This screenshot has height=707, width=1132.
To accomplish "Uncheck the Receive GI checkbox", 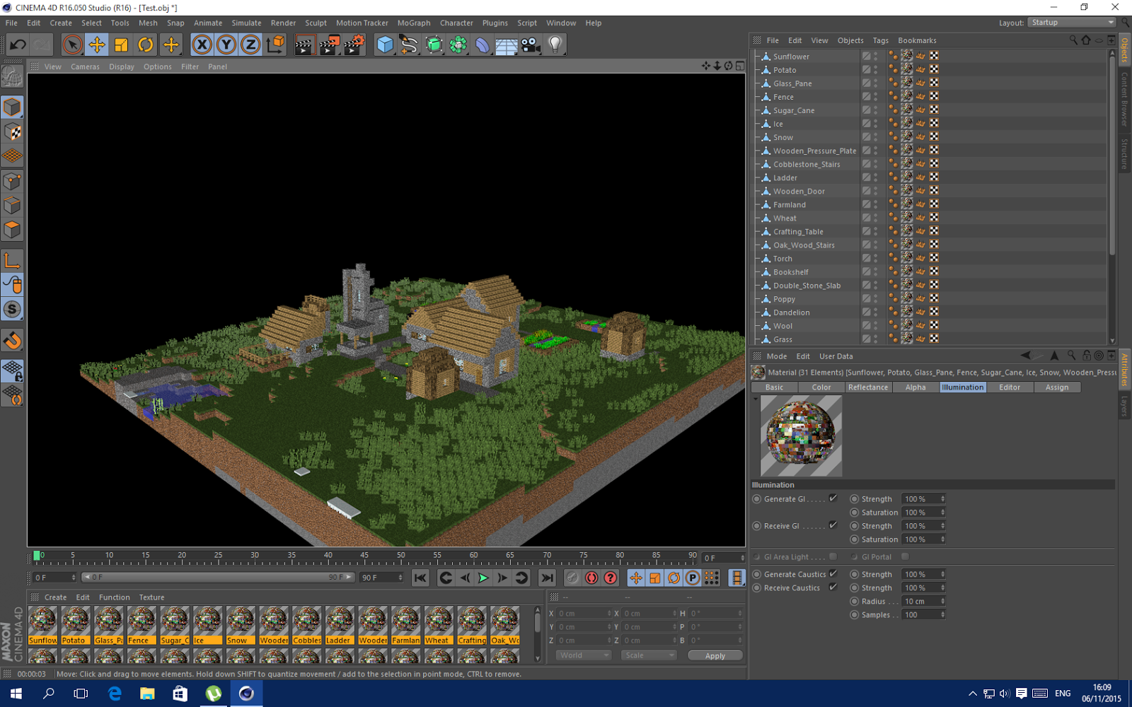I will point(833,525).
